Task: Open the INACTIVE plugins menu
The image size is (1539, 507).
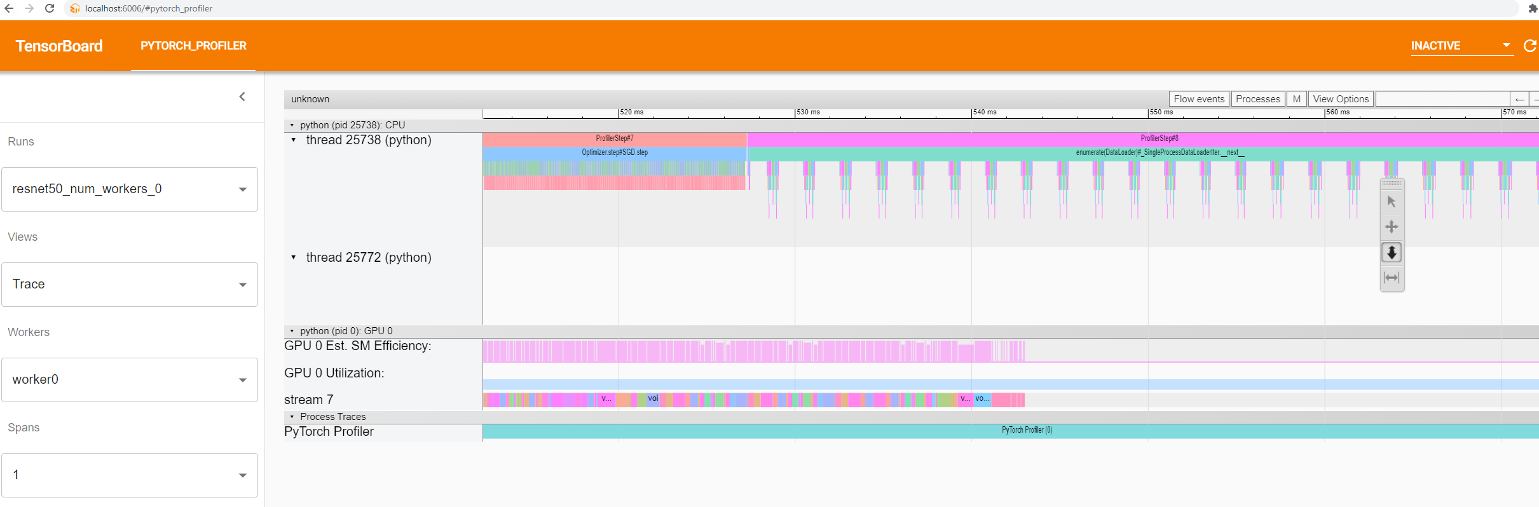Action: click(x=1460, y=46)
